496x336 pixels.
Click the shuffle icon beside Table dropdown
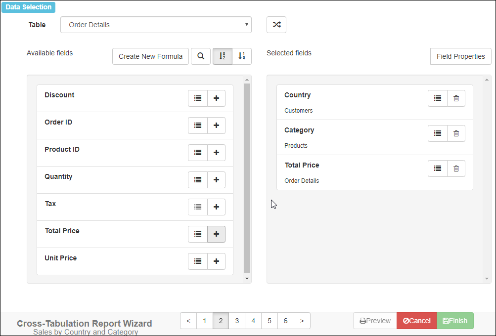(276, 25)
